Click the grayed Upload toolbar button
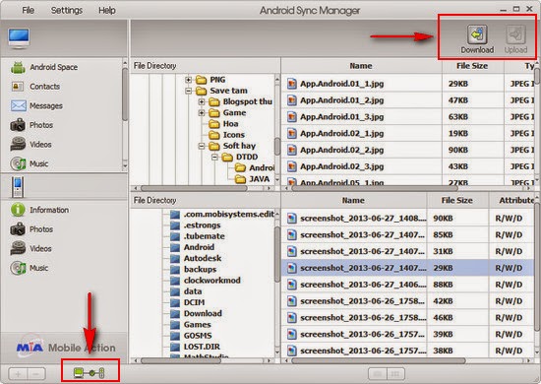541x384 pixels. click(x=515, y=38)
